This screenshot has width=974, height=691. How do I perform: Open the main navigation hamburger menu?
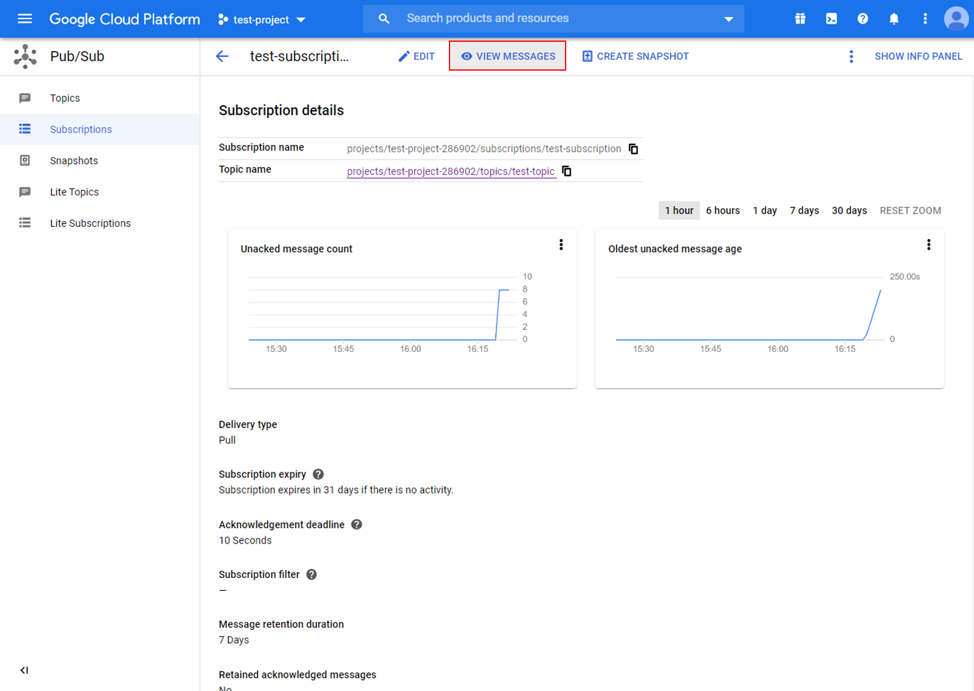[x=25, y=19]
